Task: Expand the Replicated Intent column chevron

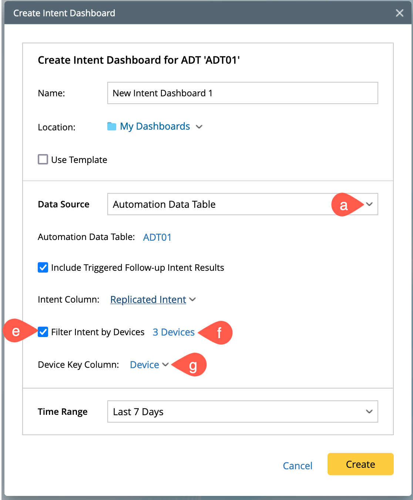Action: 192,299
